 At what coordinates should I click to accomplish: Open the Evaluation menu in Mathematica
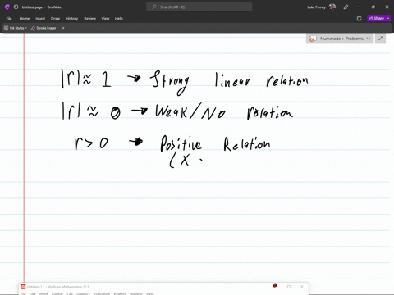(102, 293)
